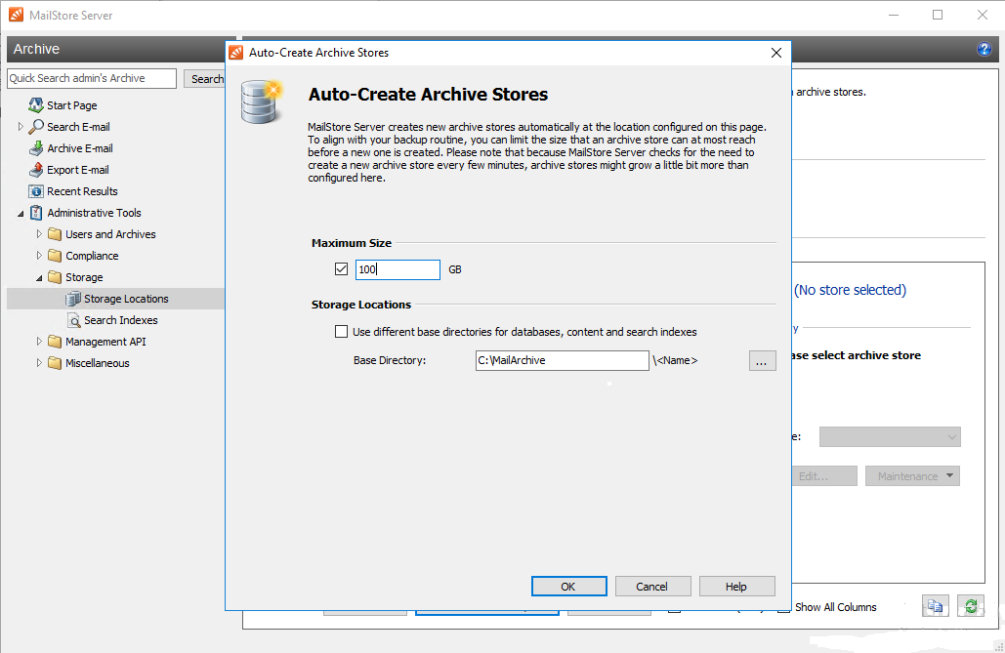The height and width of the screenshot is (653, 1005).
Task: Click the MailStore Server title bar logo
Action: tap(16, 15)
